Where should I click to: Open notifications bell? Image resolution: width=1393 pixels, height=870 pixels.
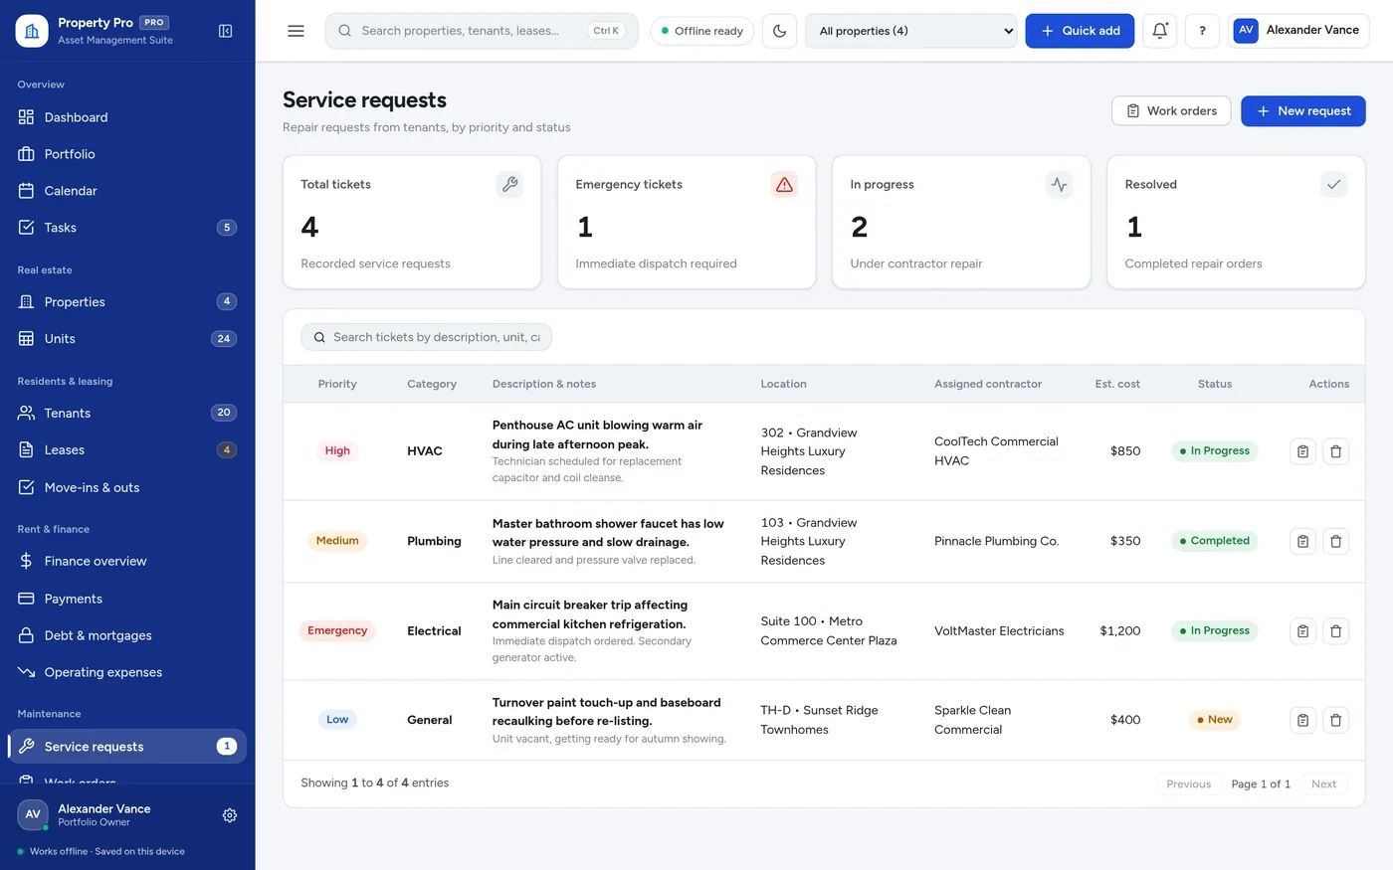click(x=1159, y=31)
